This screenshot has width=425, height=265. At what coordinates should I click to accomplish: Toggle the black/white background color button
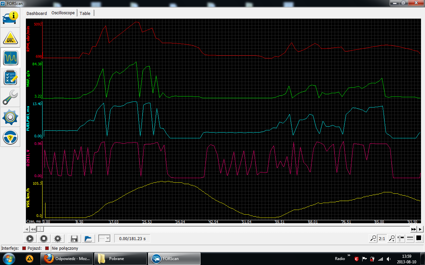pyautogui.click(x=419, y=238)
